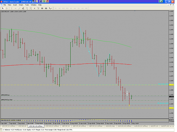Screen dimensions: 177x132
Task: Select the USDCAD,H8 (offline) tab
Action: [x=36, y=126]
